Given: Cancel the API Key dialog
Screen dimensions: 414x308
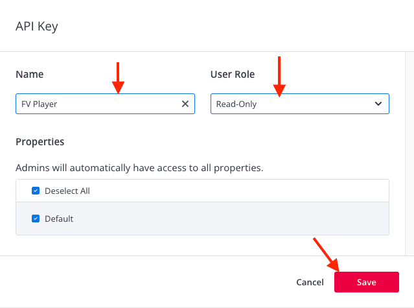Looking at the screenshot, I should [310, 282].
